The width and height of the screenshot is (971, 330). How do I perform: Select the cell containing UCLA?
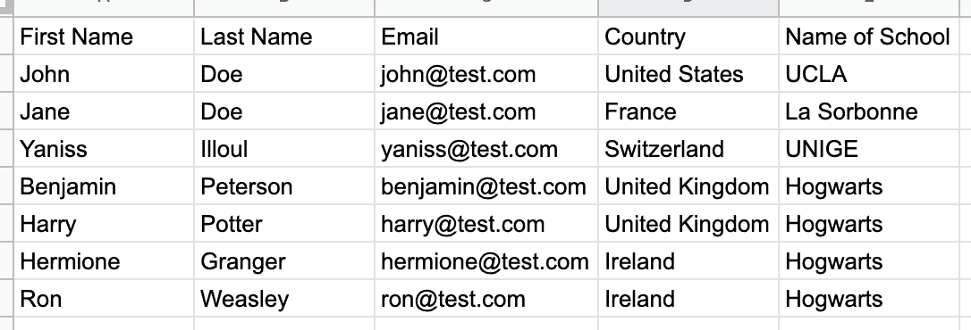(x=868, y=74)
